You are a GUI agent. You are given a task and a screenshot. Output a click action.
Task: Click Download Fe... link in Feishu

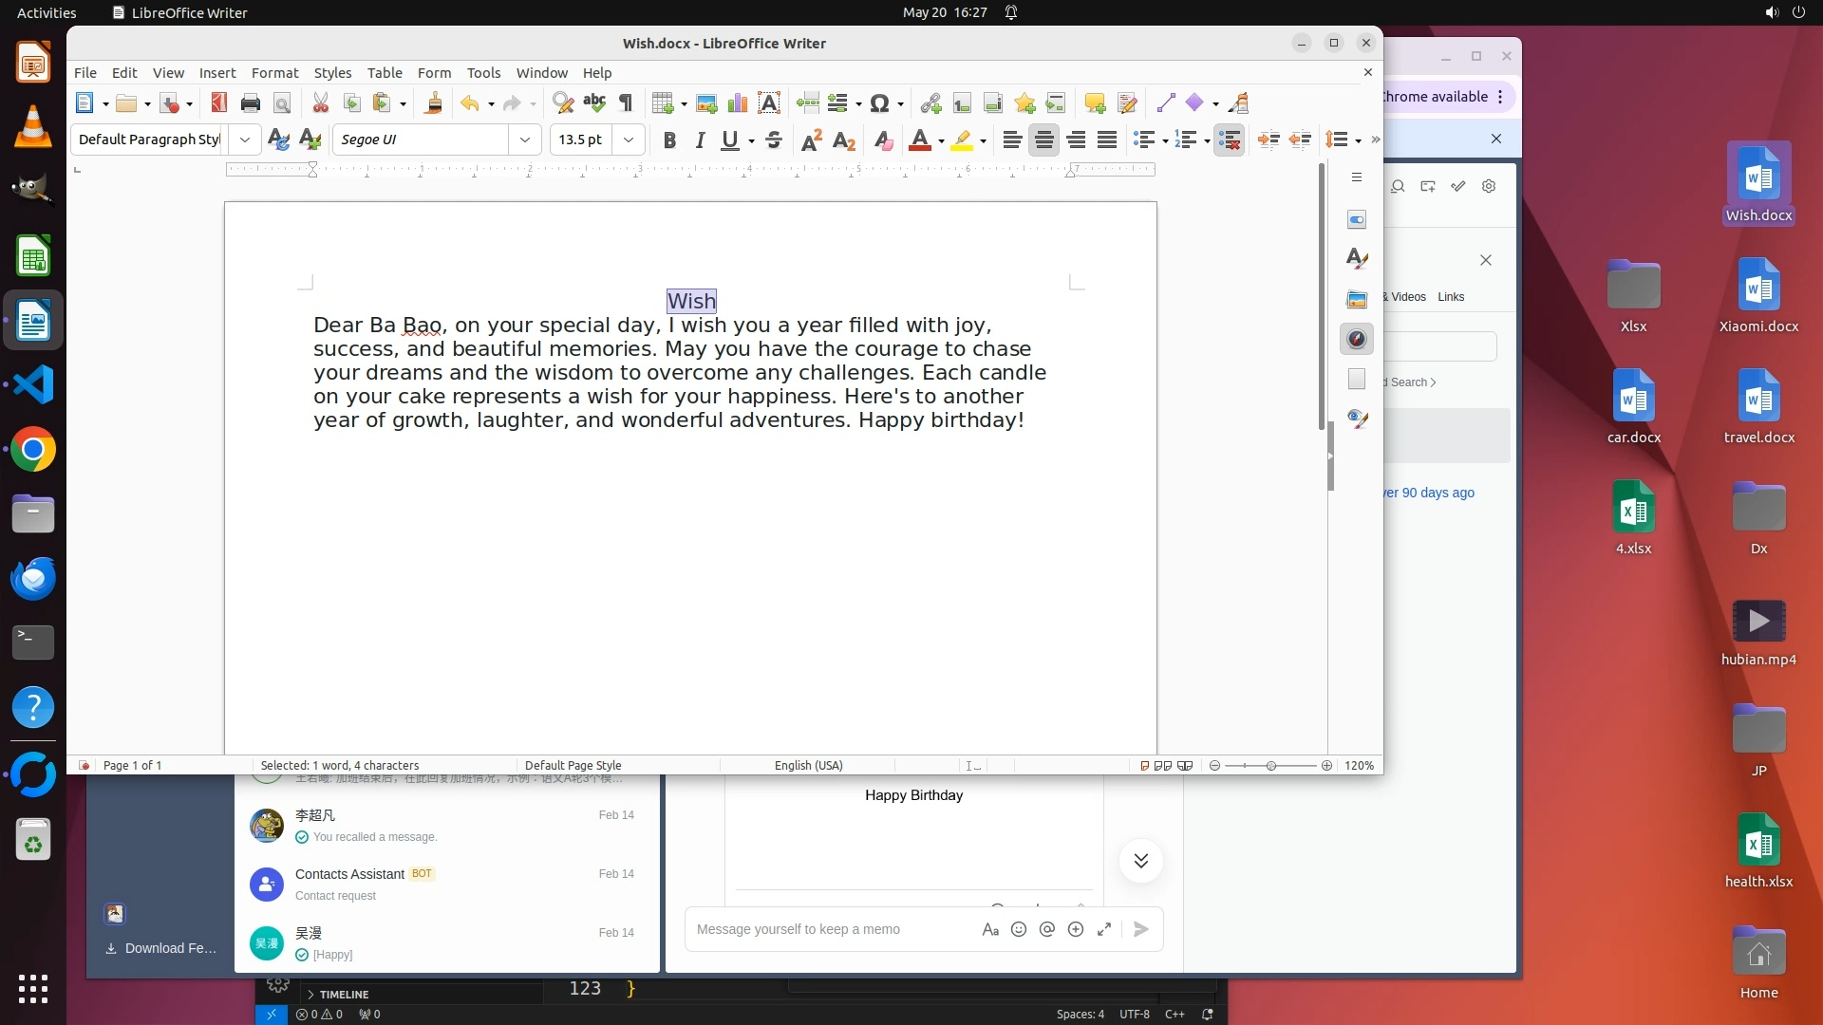tap(161, 948)
